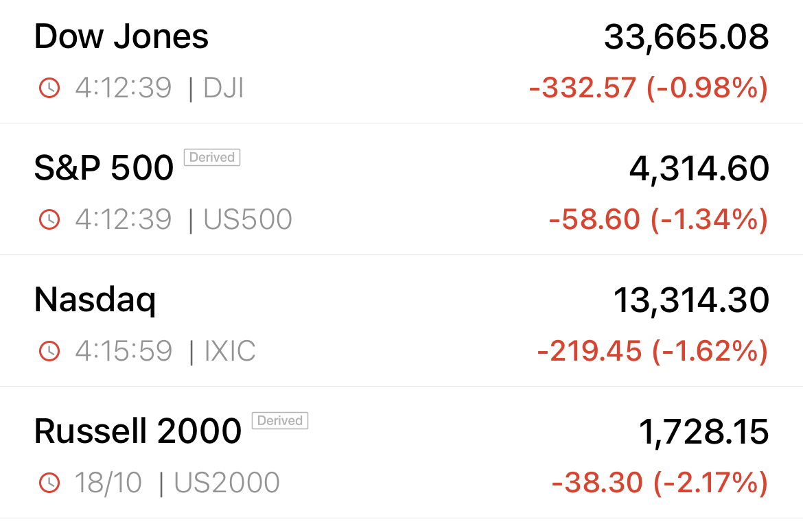Click the clock icon beside S&P 500 time
Image resolution: width=803 pixels, height=530 pixels.
click(x=49, y=219)
